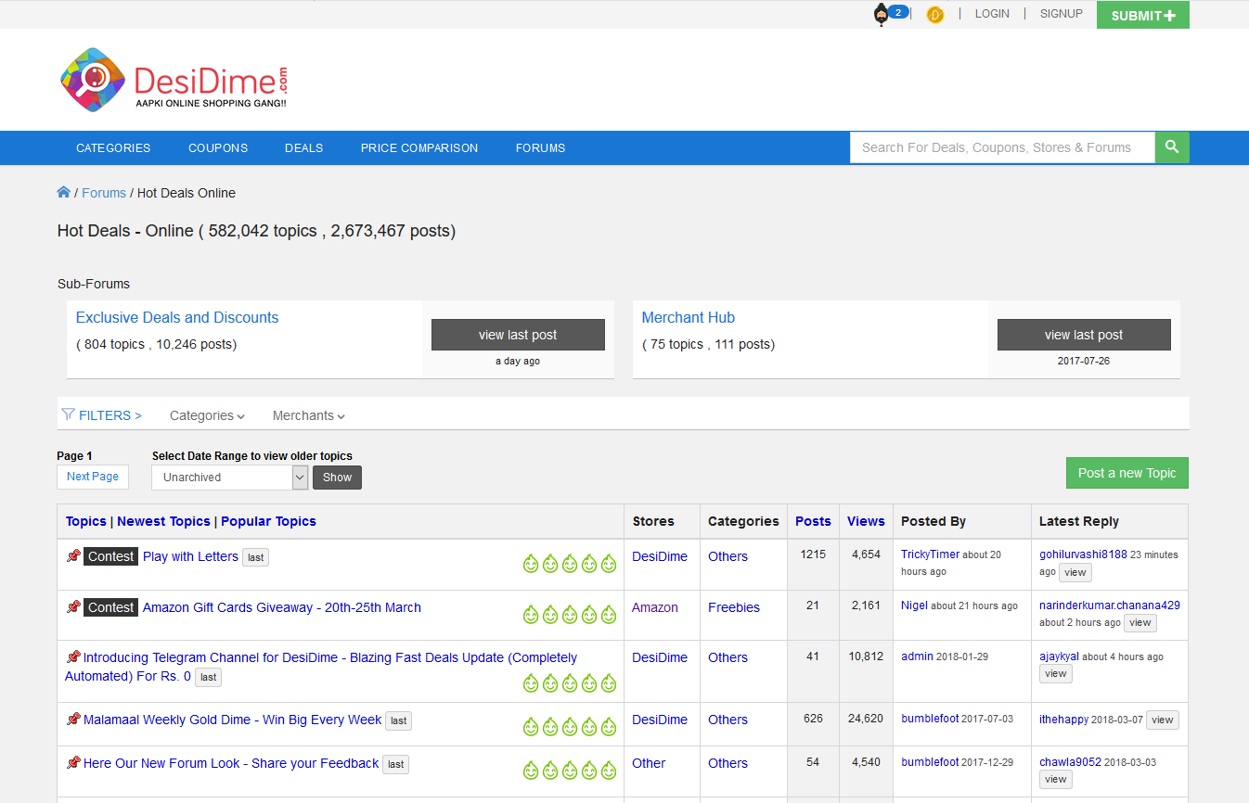The image size is (1249, 803).
Task: Open bumblefoot profile in Malamaal row
Action: point(930,718)
